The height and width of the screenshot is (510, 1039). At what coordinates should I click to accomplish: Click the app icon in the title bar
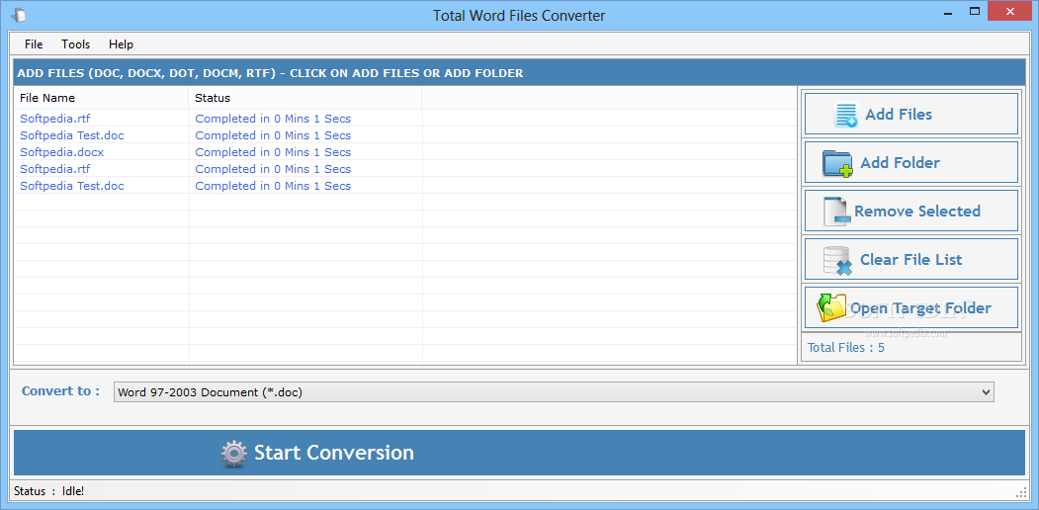(x=19, y=15)
